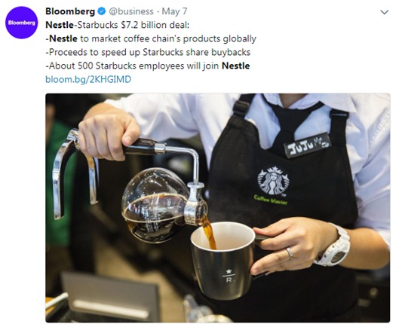The height and width of the screenshot is (324, 393).
Task: Open the May 7 timestamp permalink
Action: [174, 11]
